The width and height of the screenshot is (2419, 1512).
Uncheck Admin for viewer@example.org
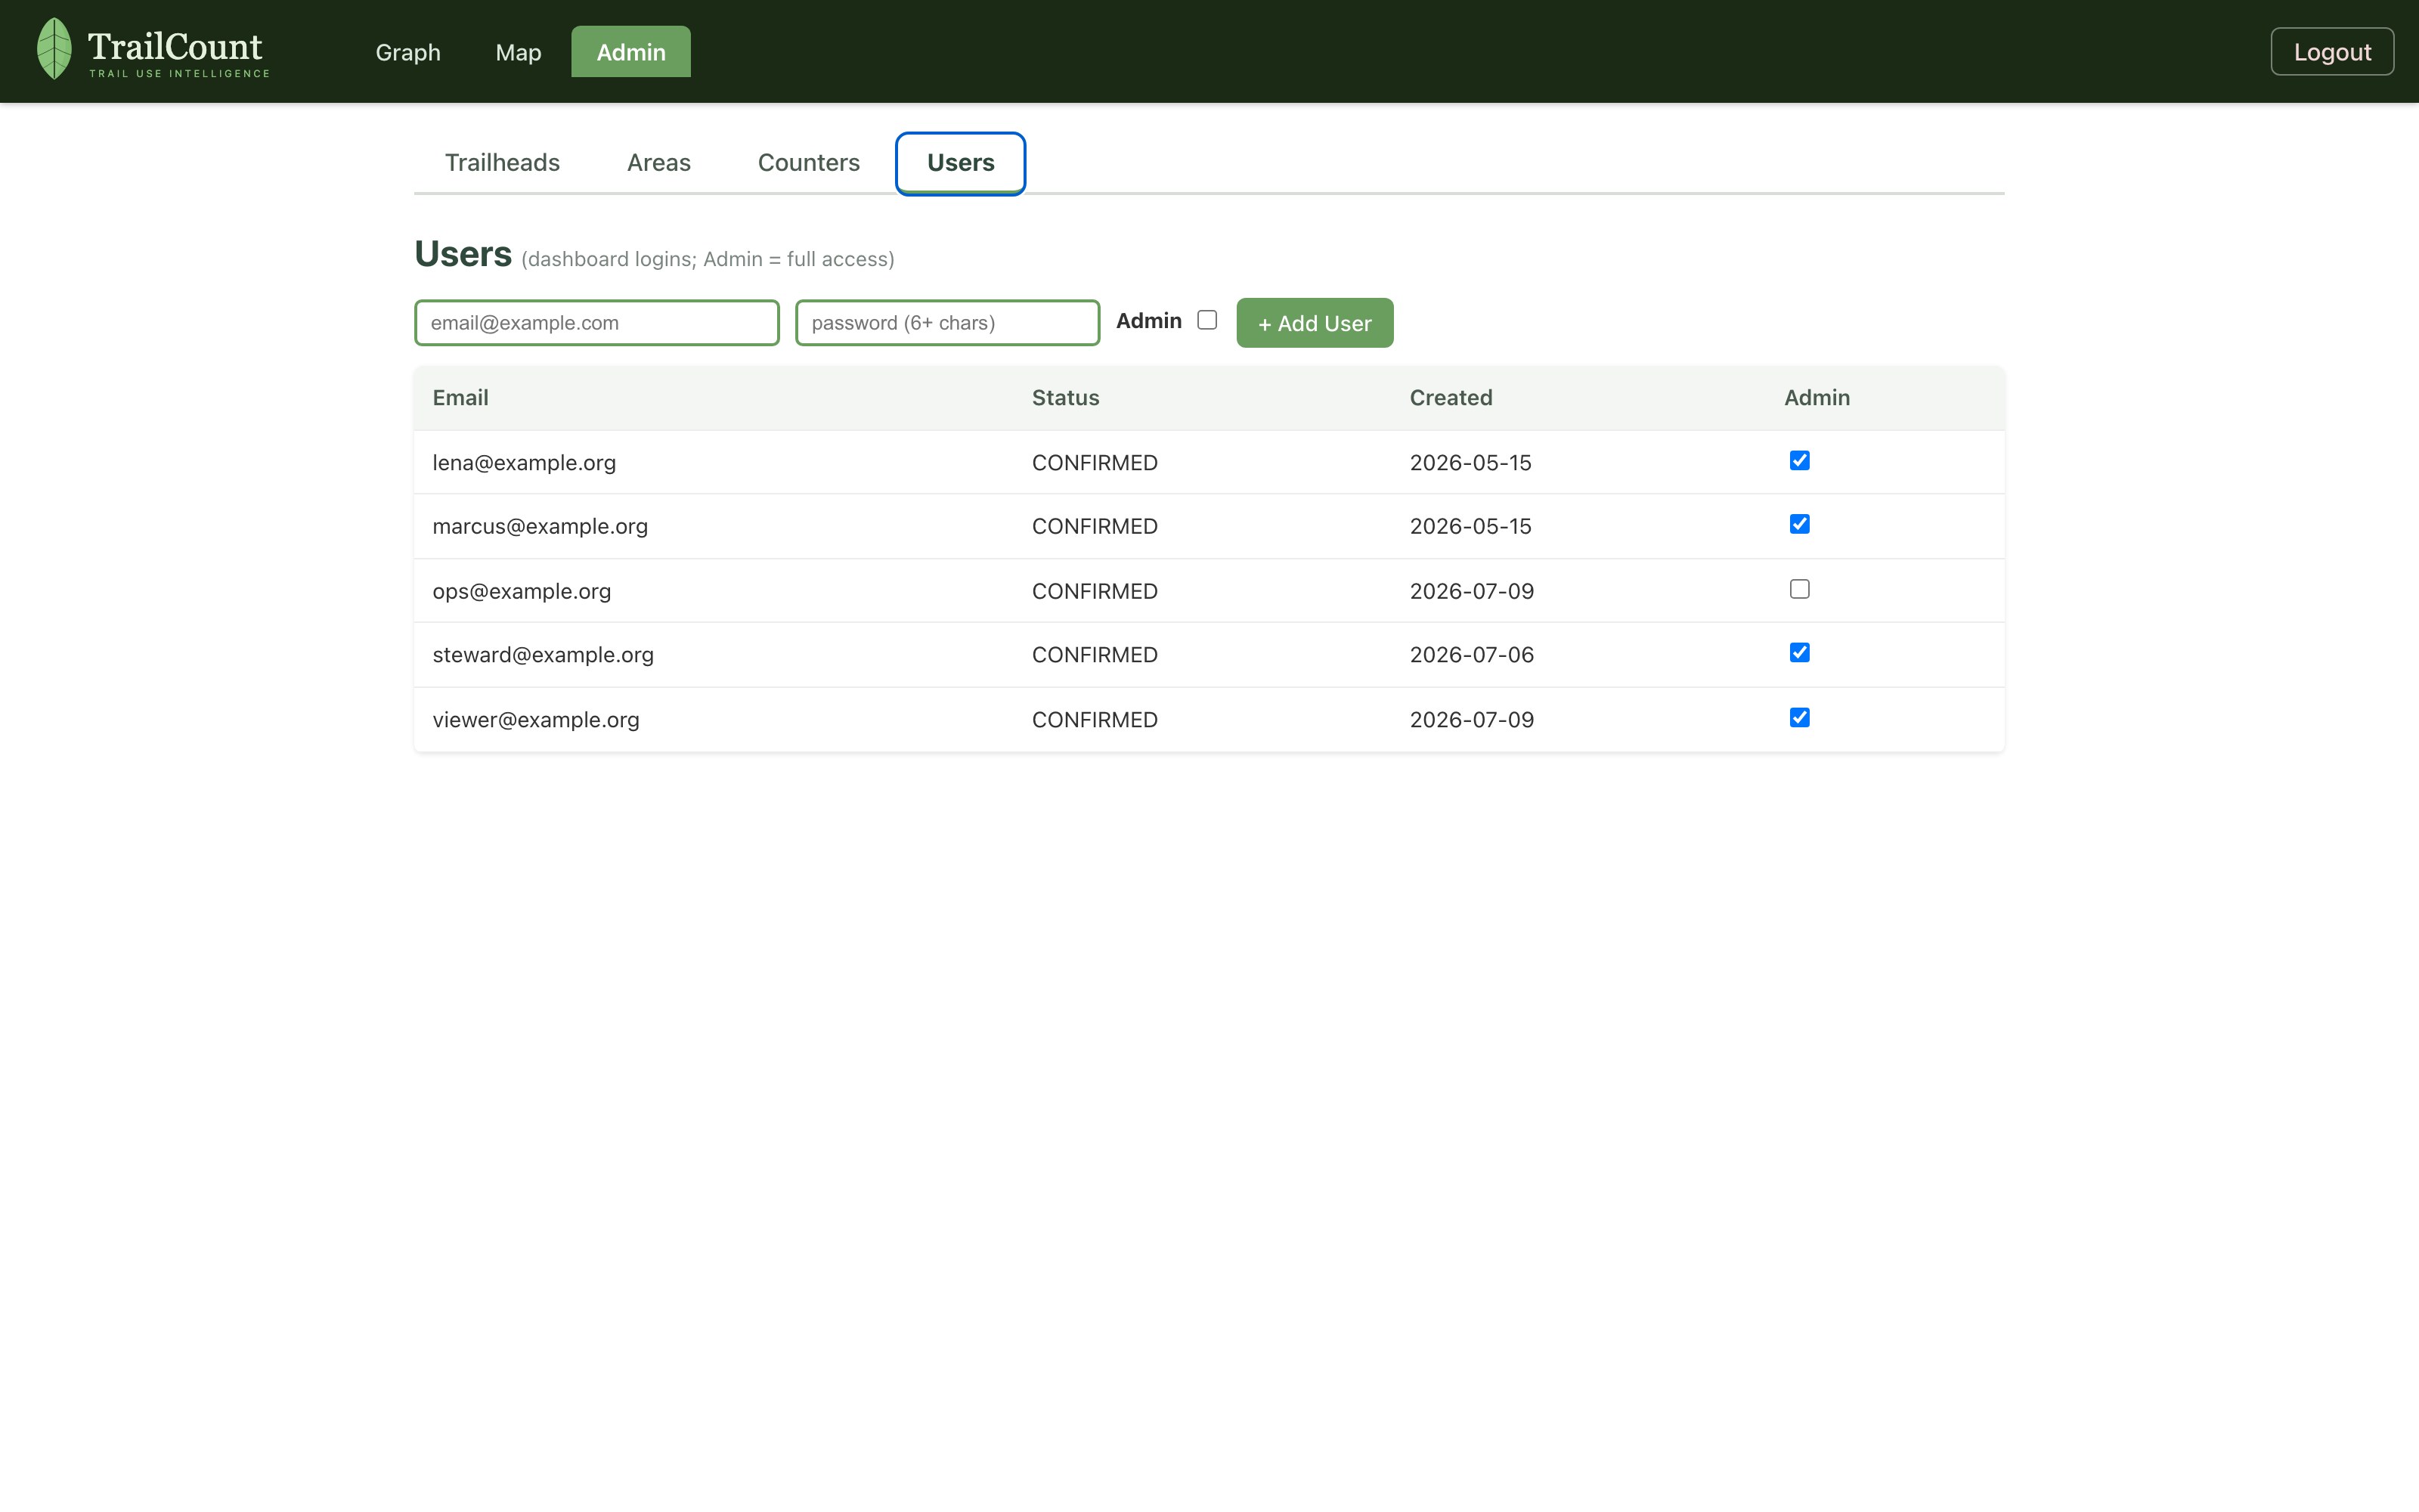point(1799,718)
